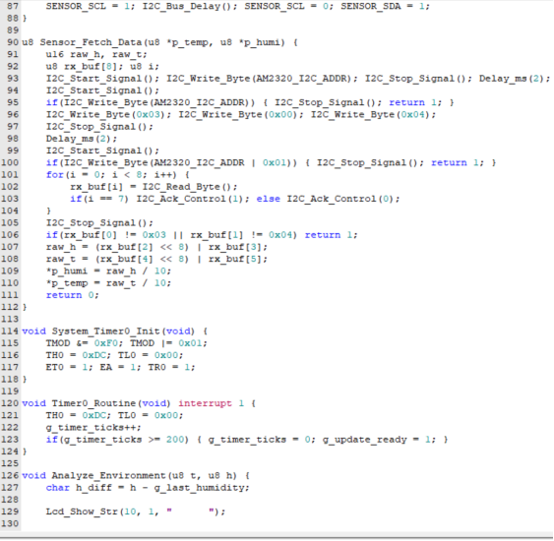554x541 pixels.
Task: Click 'I2C_Read_Byte()' on line 102
Action: coord(187,187)
